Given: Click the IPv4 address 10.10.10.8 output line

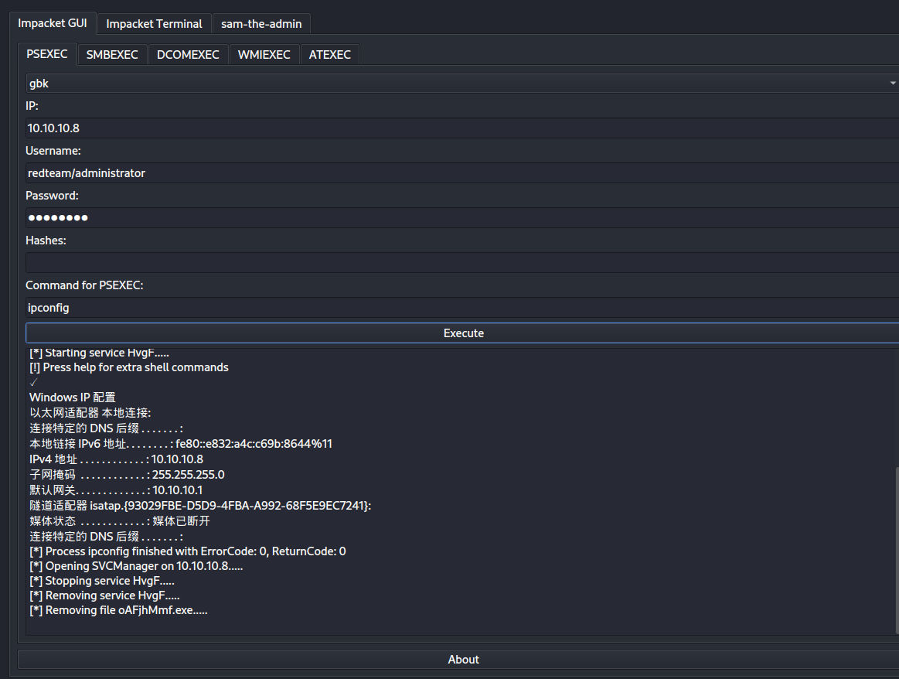Looking at the screenshot, I should [x=117, y=459].
